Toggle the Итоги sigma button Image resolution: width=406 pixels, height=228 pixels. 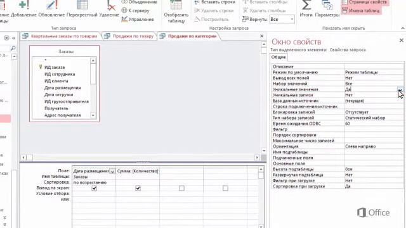pos(306,9)
